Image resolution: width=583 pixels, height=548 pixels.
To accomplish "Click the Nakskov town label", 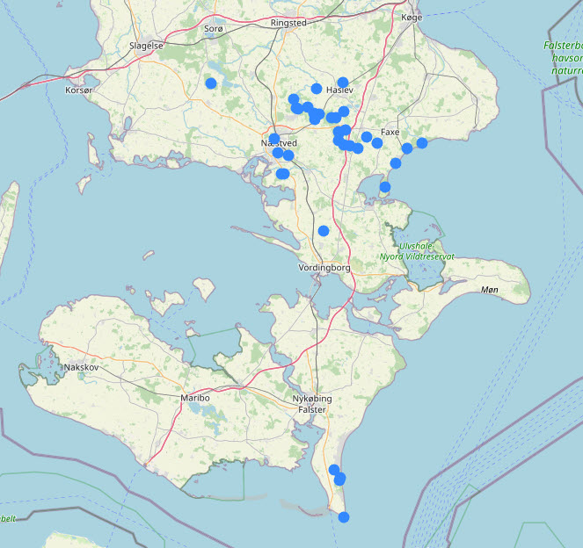I will tap(80, 367).
